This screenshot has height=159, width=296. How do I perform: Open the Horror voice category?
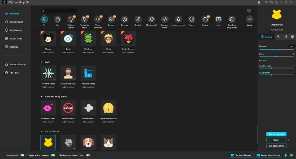(192, 19)
